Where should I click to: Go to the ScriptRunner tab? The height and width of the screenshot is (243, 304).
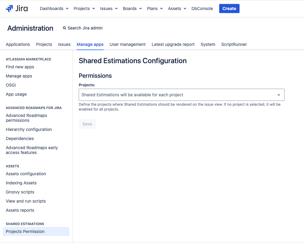click(234, 44)
